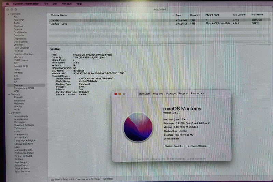Click the System Report button

click(174, 146)
